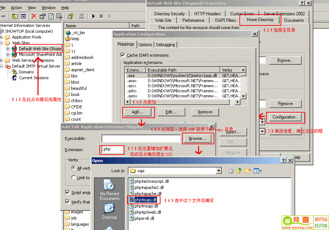Open dropdown left of Configuration button
The height and width of the screenshot is (230, 329).
tap(262, 122)
